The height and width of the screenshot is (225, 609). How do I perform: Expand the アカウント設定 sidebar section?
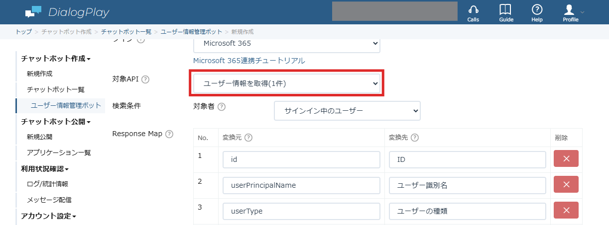[48, 216]
